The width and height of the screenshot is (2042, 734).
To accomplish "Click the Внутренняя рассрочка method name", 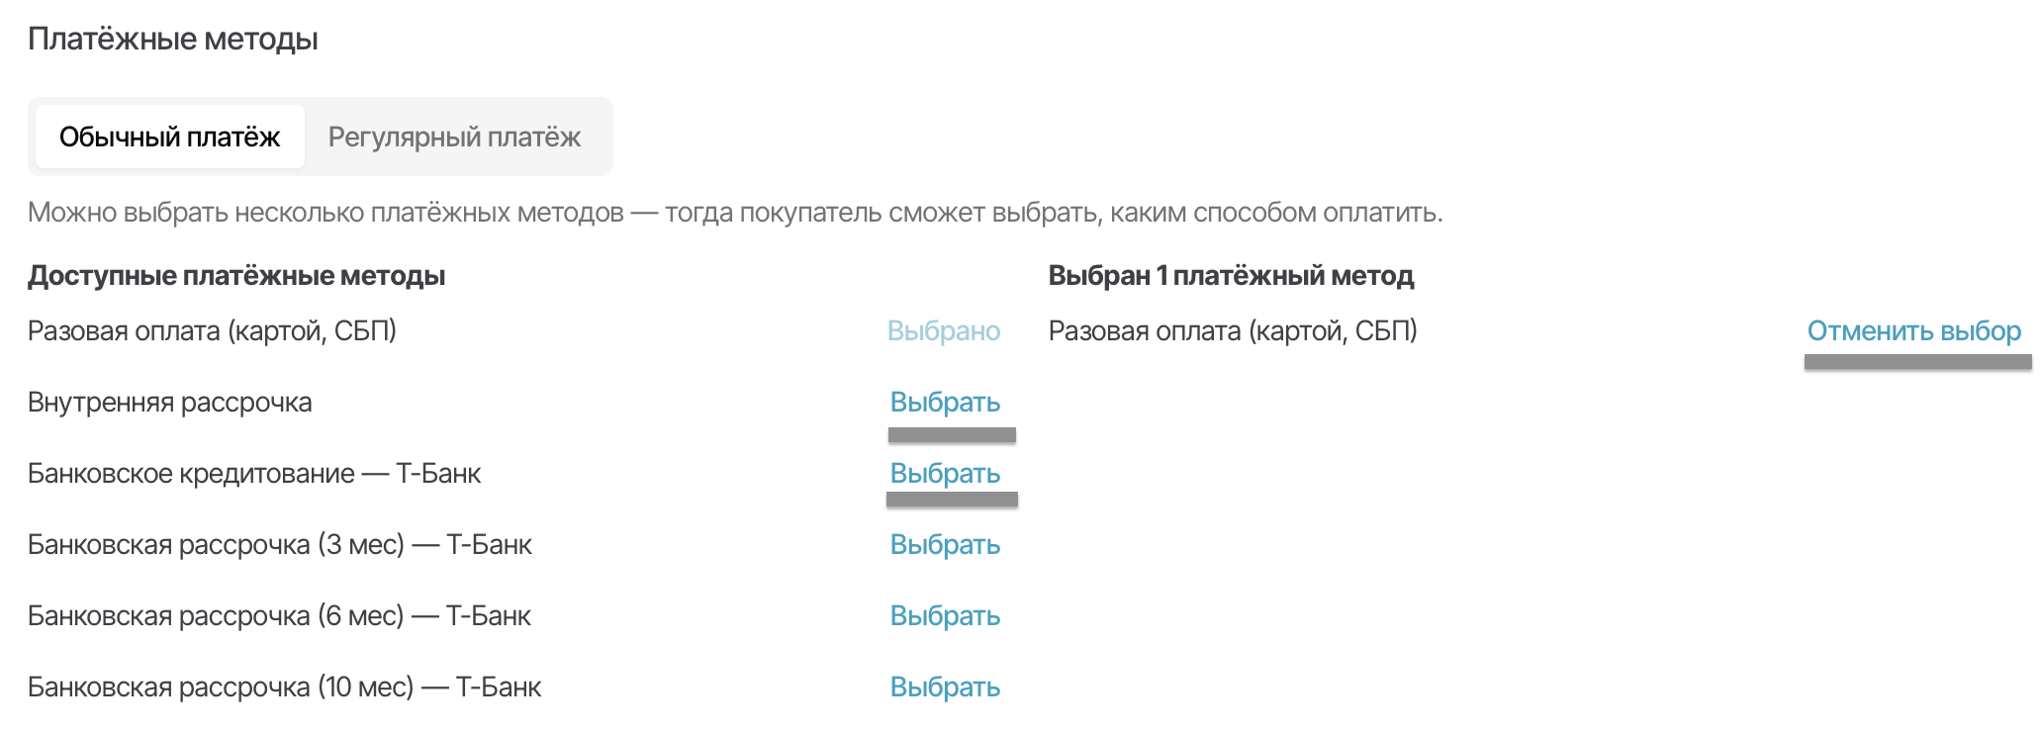I will [x=170, y=402].
